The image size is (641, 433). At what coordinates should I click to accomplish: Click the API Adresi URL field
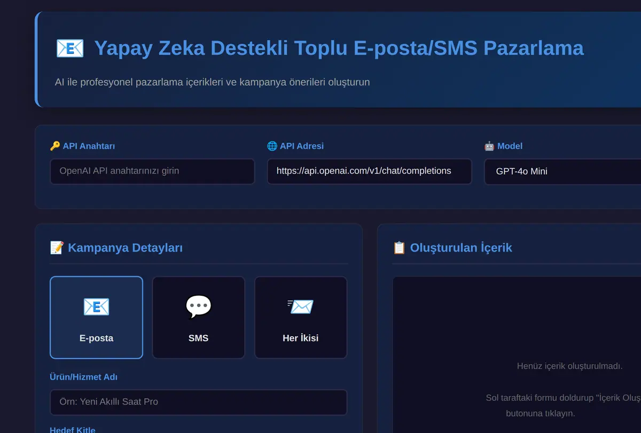[x=370, y=171]
